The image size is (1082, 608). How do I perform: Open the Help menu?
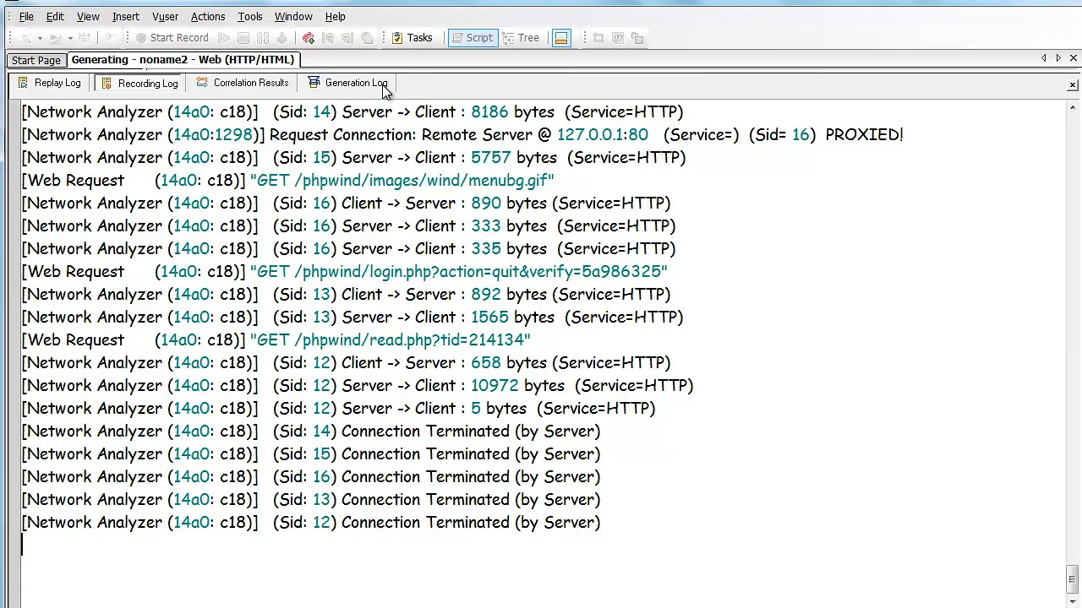pos(336,16)
